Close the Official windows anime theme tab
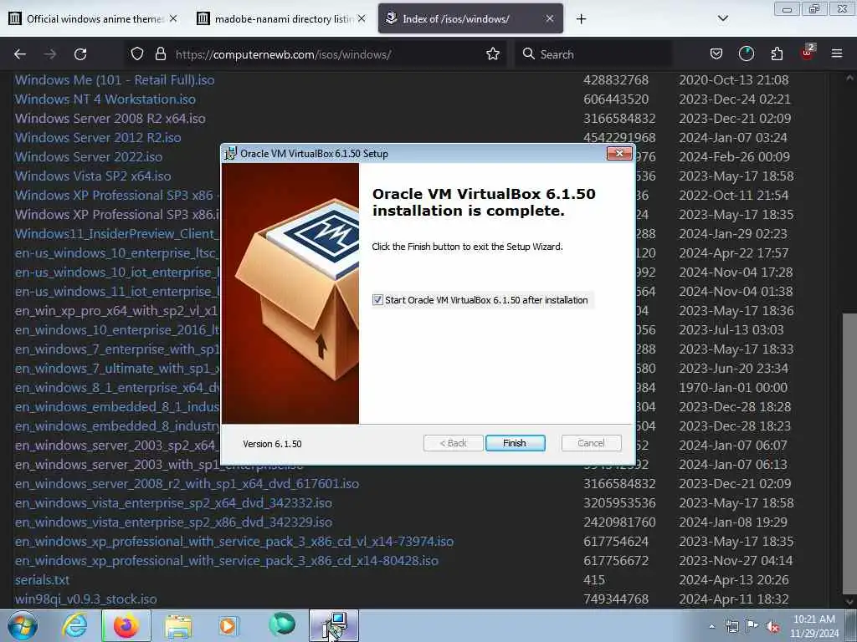This screenshot has width=857, height=642. pyautogui.click(x=173, y=18)
